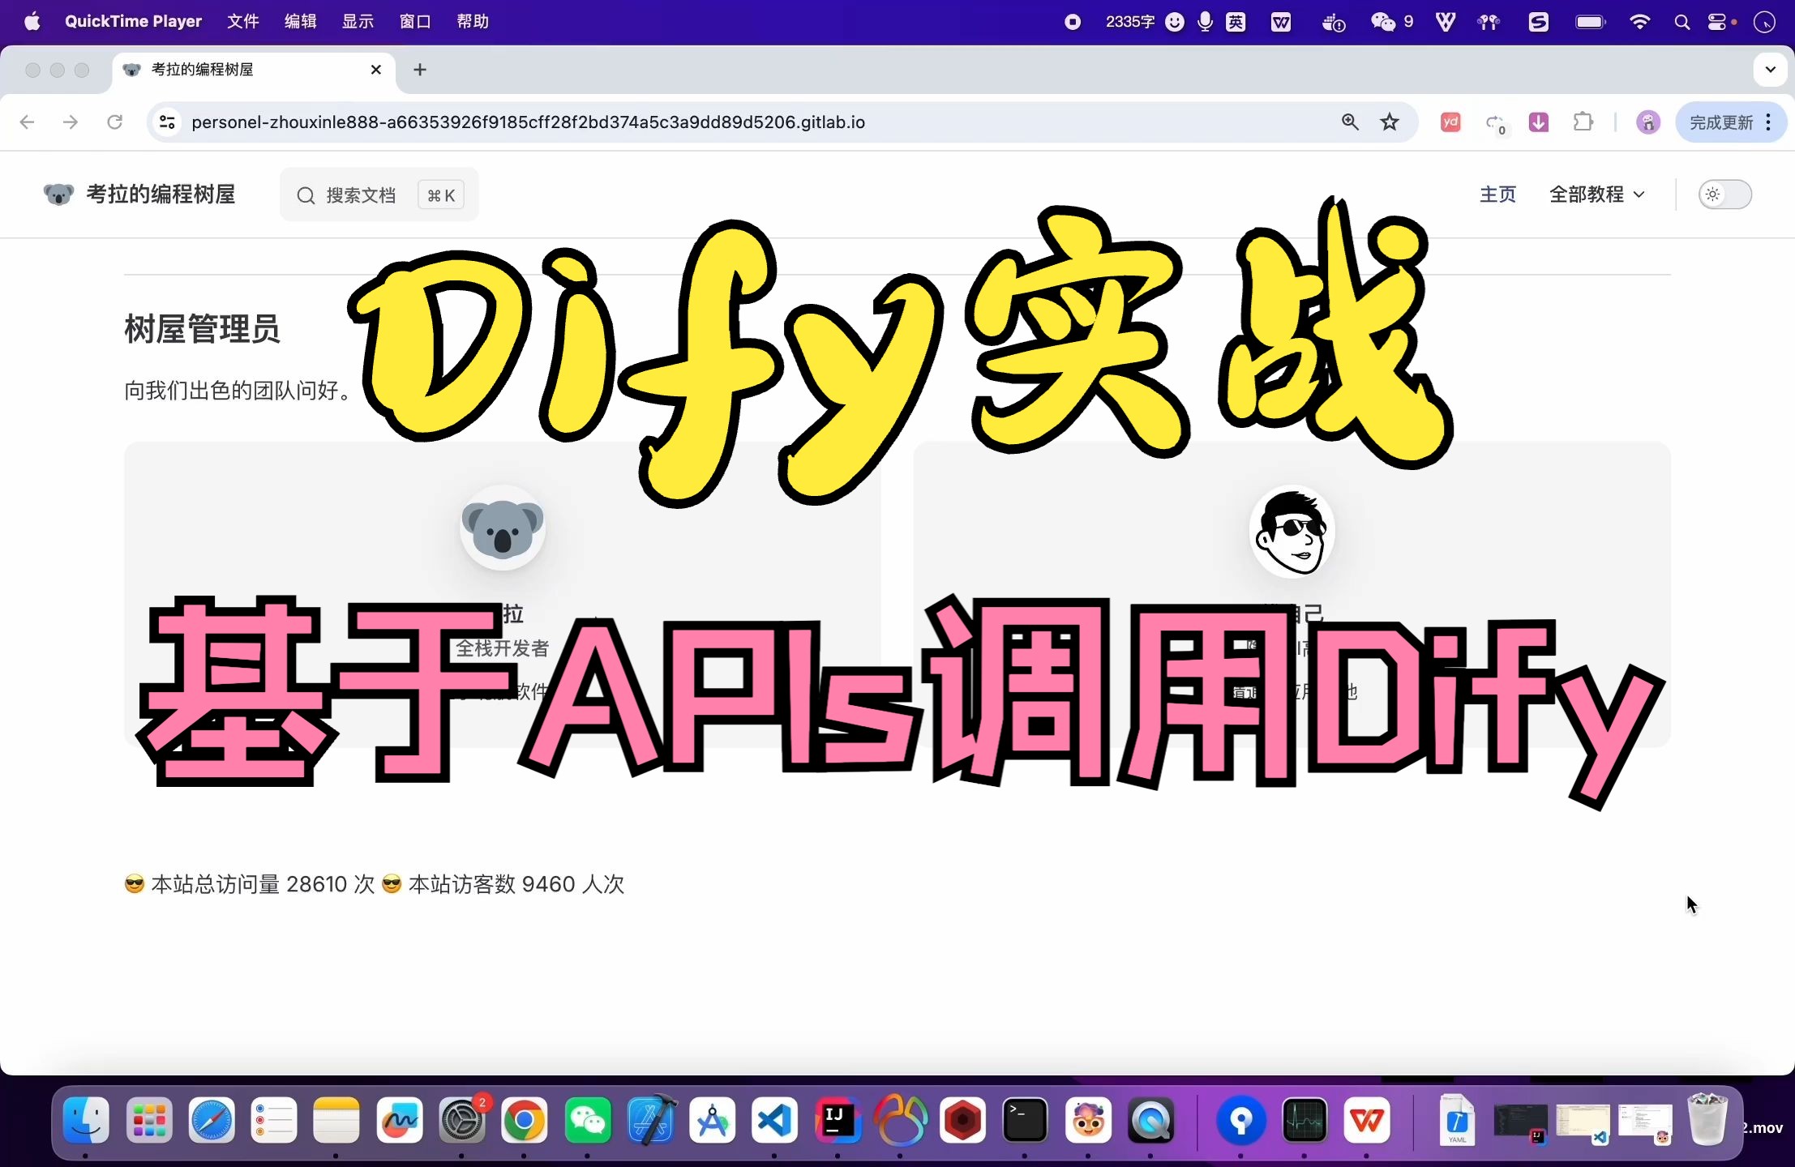
Task: Open the 帮助 menu
Action: pos(473,21)
